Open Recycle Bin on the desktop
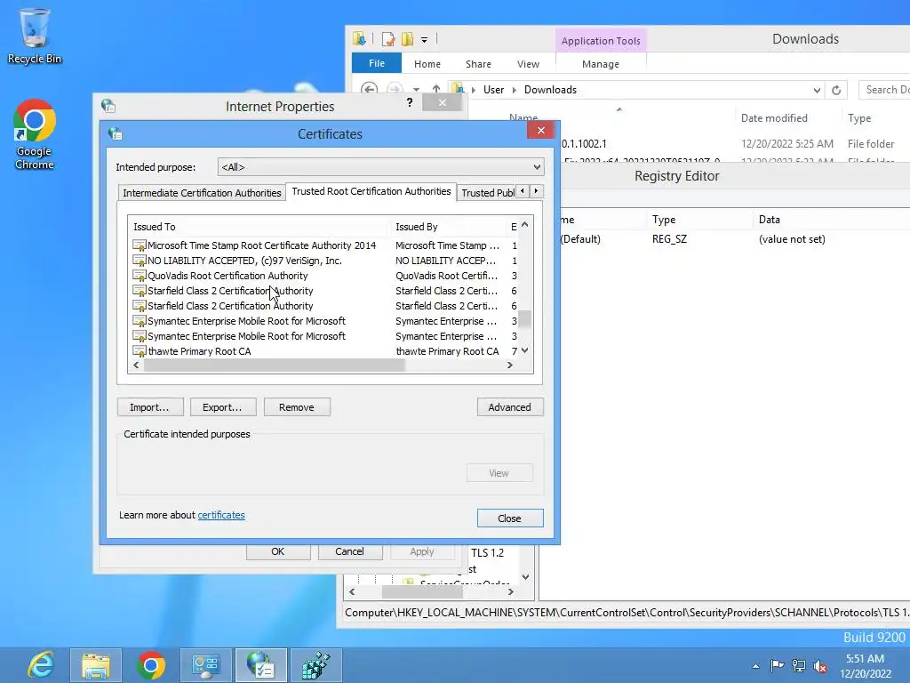Image resolution: width=910 pixels, height=683 pixels. [35, 36]
